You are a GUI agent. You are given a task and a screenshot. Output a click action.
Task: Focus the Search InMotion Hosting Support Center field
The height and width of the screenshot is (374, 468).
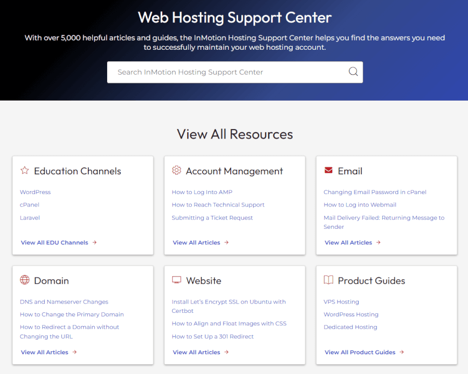click(x=235, y=72)
